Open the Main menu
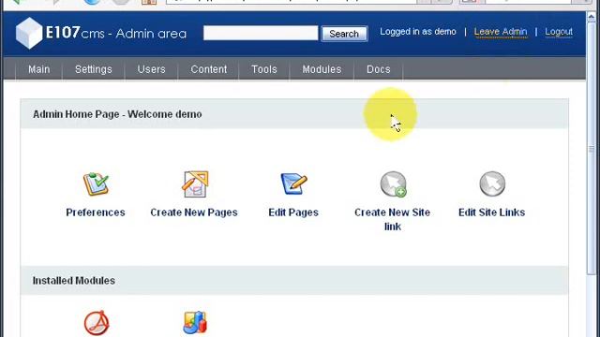Viewport: 600px width, 337px height. coord(39,69)
